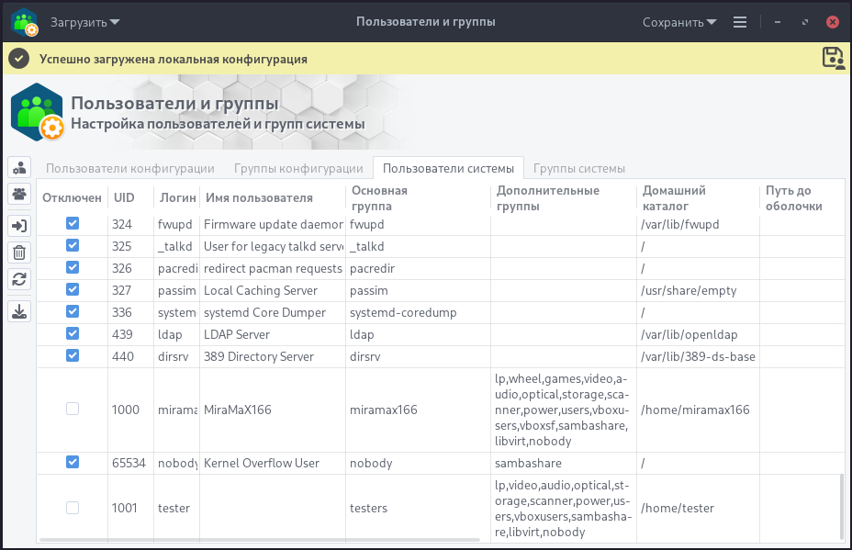Screen dimensions: 852x550
Task: Switch to Пользователи конфигурации tab
Action: point(129,168)
